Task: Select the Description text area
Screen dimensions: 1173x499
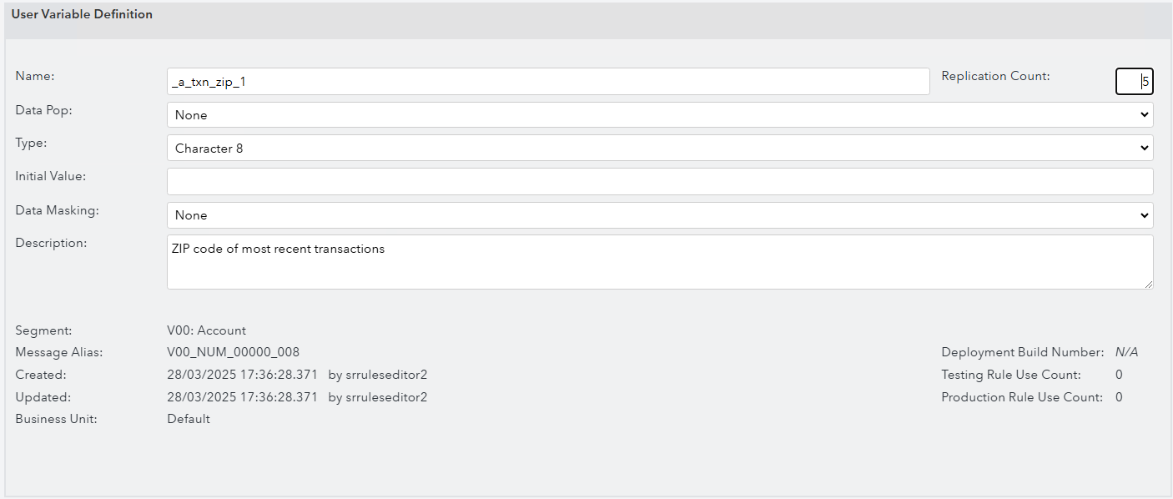Action: click(x=659, y=261)
